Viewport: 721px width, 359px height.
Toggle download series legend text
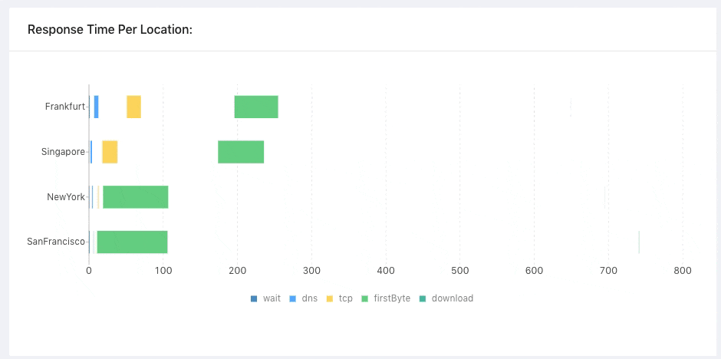pos(453,298)
